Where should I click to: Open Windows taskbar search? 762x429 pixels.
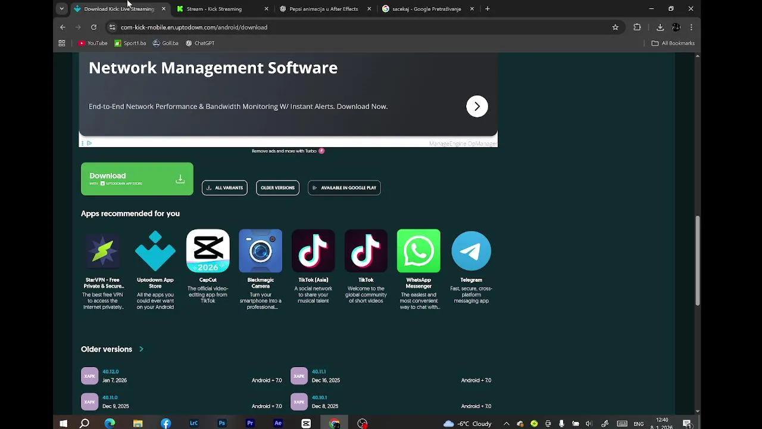click(85, 424)
